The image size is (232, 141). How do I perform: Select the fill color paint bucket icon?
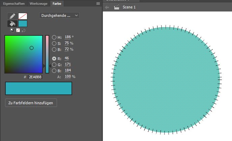(12, 24)
